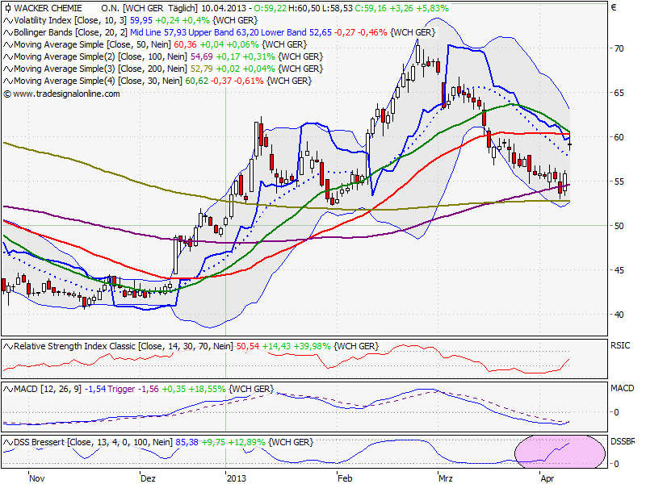Toggle the Moving Average Simple(4) 30 display
This screenshot has width=646, height=484.
(x=6, y=80)
